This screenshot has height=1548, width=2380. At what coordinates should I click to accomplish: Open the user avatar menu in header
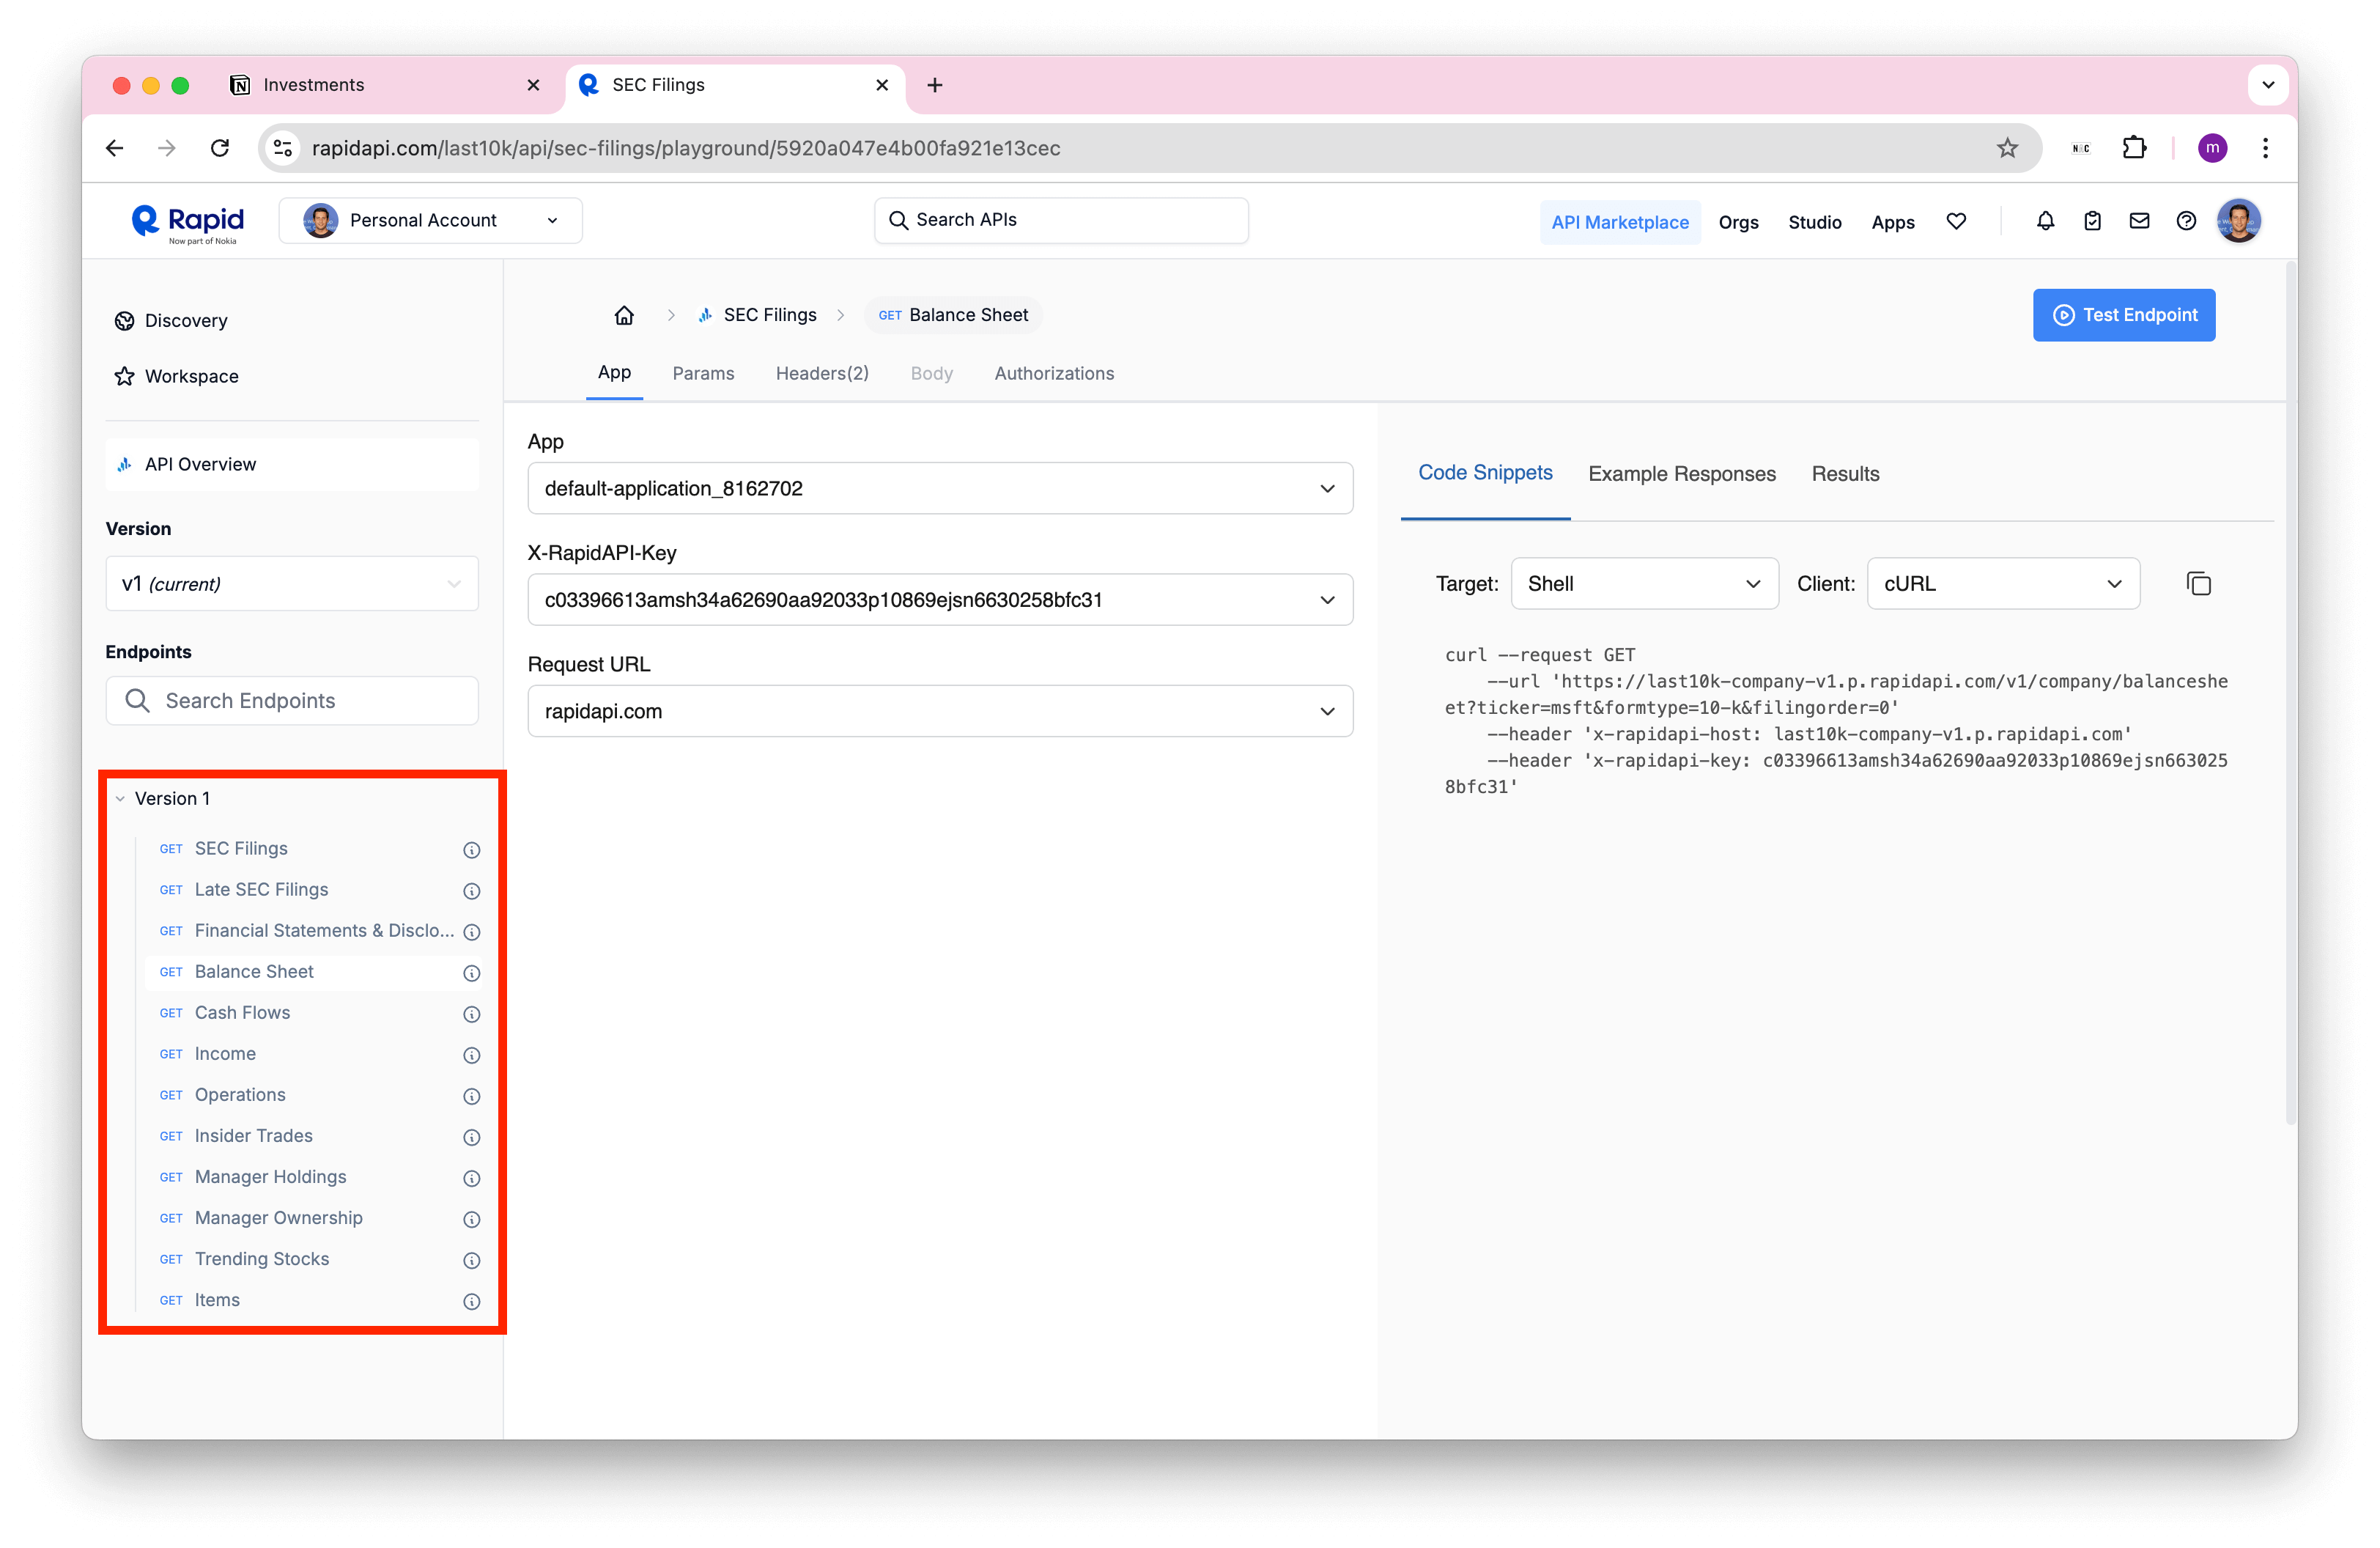coord(2239,221)
